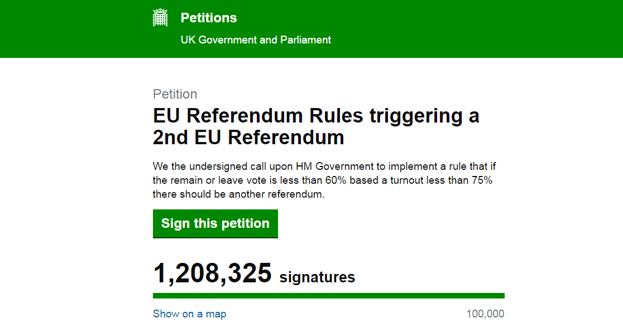
Task: Click the UK Government and Parliament subtitle
Action: tap(256, 40)
